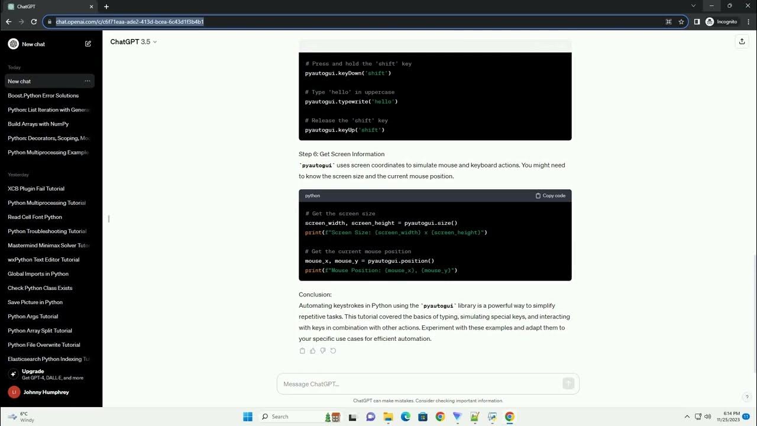Open XCB Plugin Fail Tutorial chat
The height and width of the screenshot is (426, 757).
point(49,188)
